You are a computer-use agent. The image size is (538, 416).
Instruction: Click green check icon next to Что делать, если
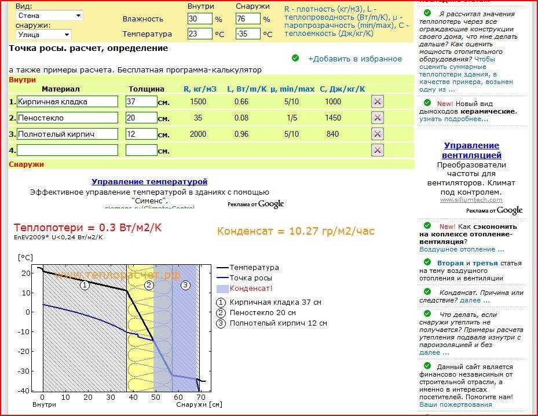click(x=427, y=313)
